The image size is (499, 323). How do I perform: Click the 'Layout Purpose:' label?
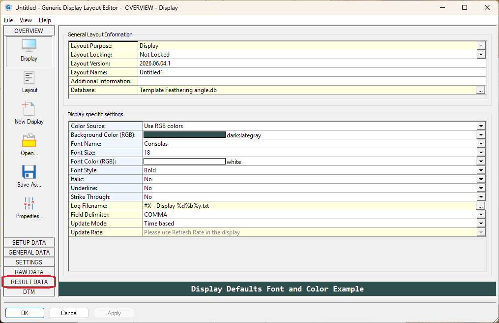pyautogui.click(x=91, y=46)
